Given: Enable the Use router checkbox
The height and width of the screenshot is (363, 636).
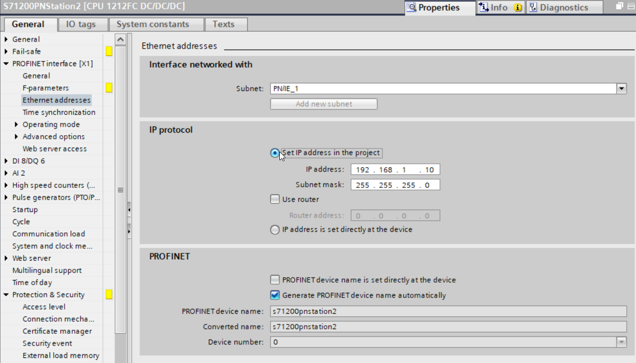Looking at the screenshot, I should (x=275, y=199).
